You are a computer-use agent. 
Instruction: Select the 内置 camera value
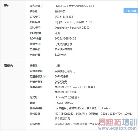coord(57,65)
